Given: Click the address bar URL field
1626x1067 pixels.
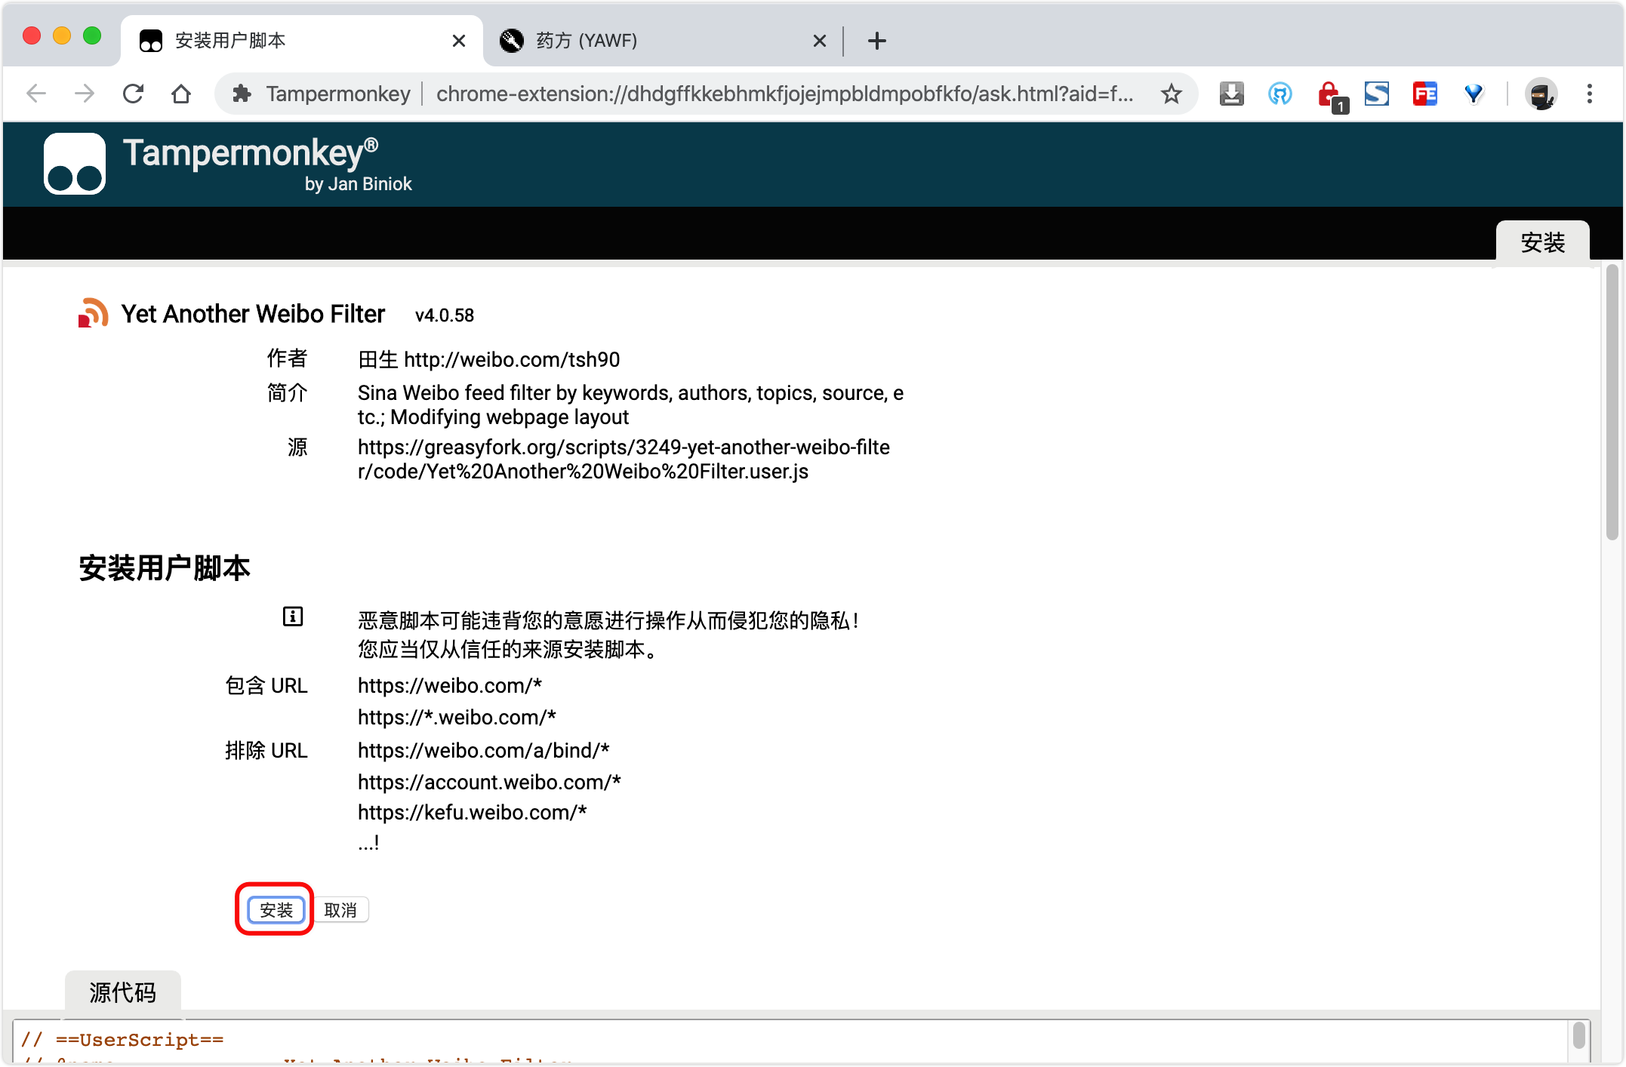Looking at the screenshot, I should [784, 94].
